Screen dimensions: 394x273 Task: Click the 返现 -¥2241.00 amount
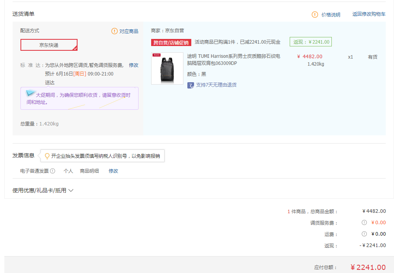pyautogui.click(x=373, y=245)
